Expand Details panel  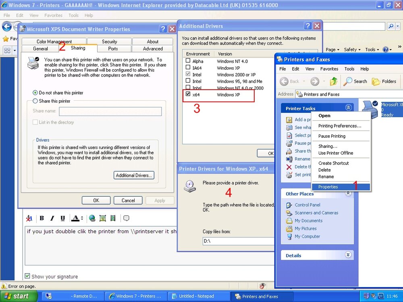(x=348, y=255)
